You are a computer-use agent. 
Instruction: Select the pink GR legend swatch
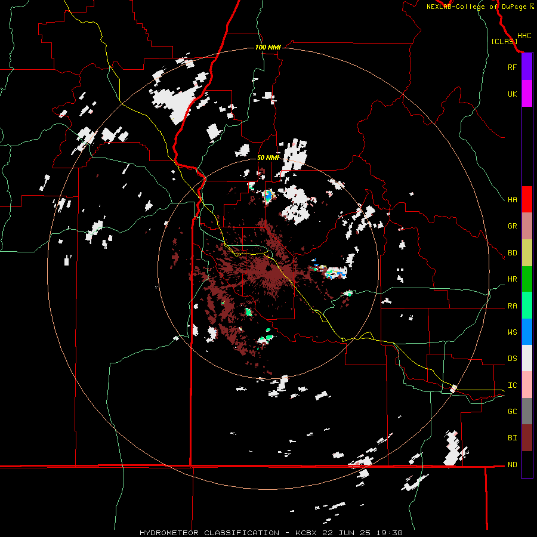(x=527, y=226)
